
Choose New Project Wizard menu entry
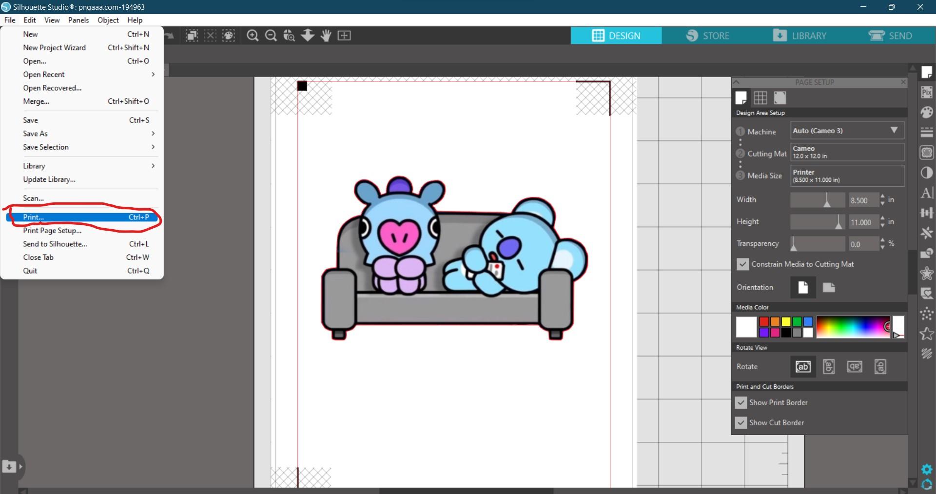click(82, 47)
